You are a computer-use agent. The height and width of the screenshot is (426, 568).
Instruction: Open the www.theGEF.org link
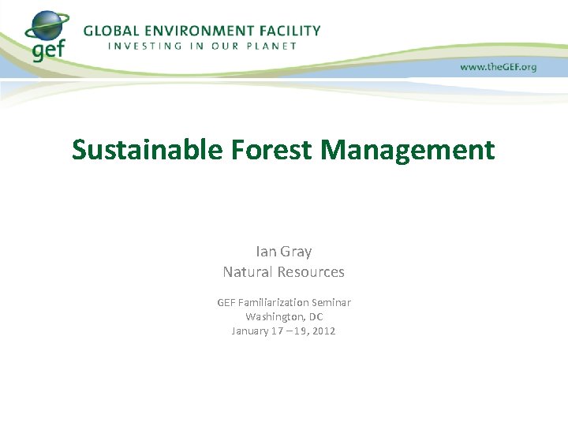point(498,67)
